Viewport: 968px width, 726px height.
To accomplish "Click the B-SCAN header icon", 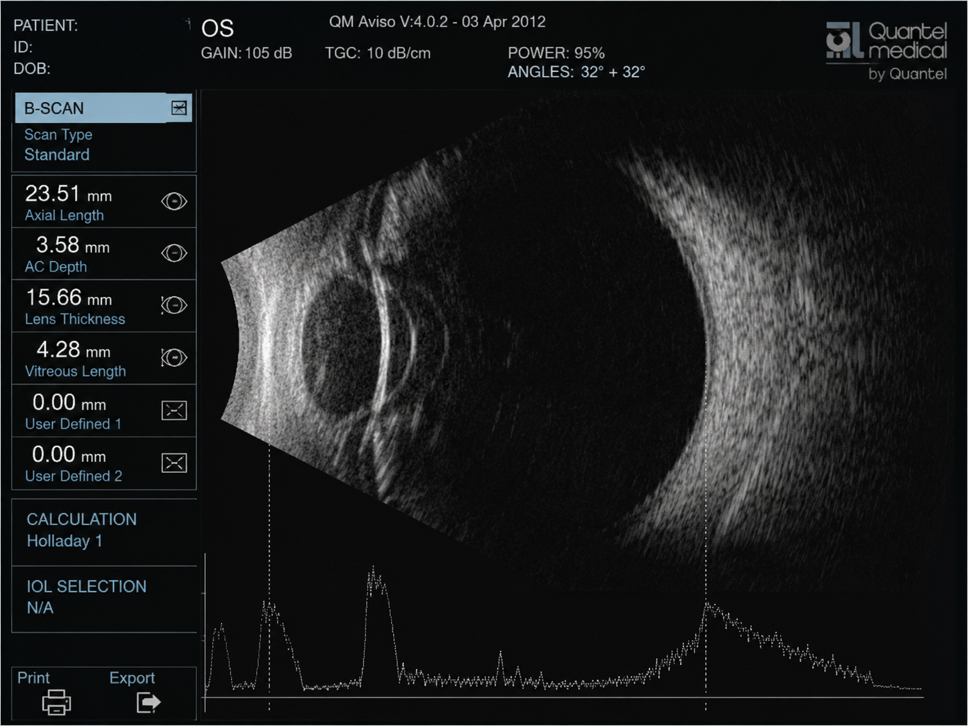I will click(x=179, y=108).
